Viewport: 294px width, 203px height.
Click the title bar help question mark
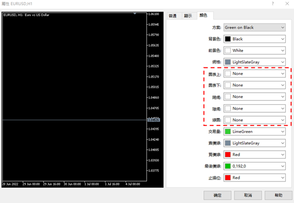273,4
